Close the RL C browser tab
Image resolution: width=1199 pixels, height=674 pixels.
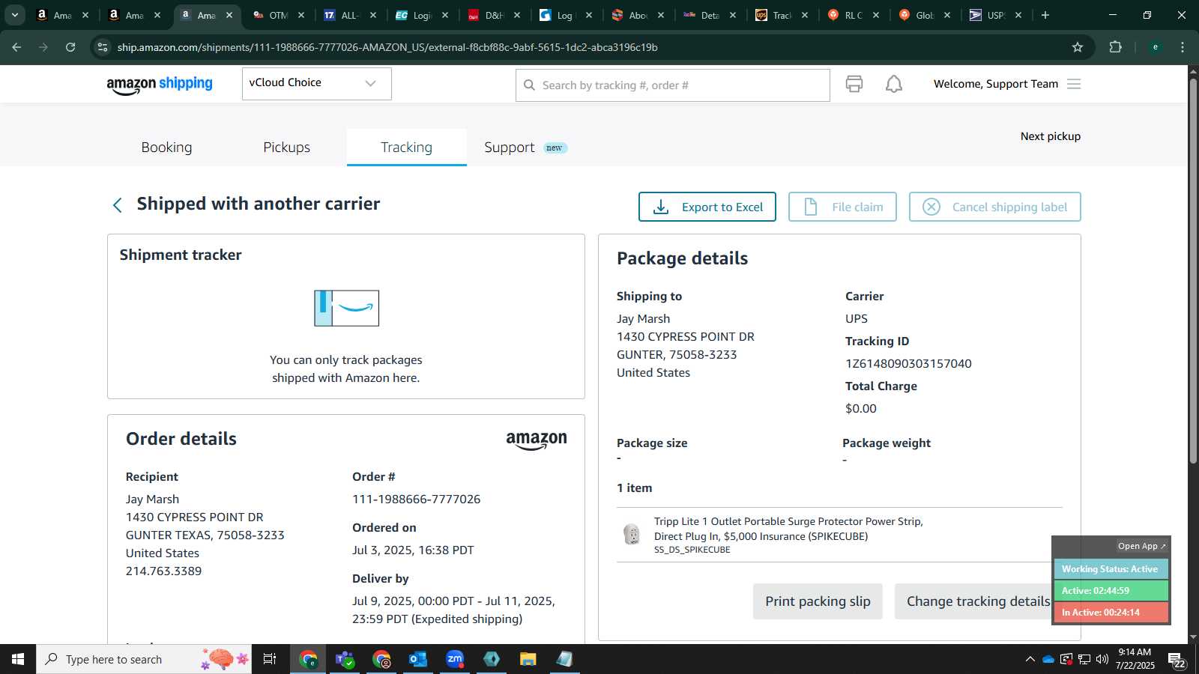coord(876,15)
